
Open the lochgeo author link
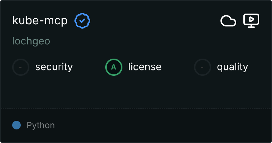click(x=31, y=41)
